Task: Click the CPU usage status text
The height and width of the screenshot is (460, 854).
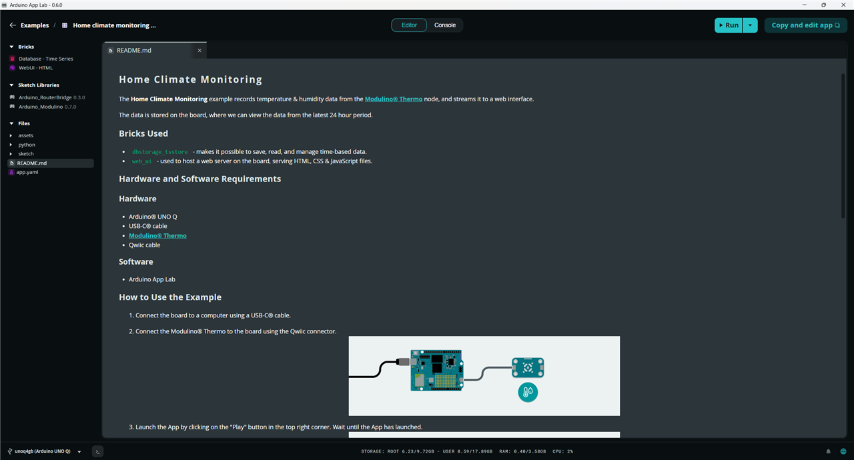Action: point(562,451)
